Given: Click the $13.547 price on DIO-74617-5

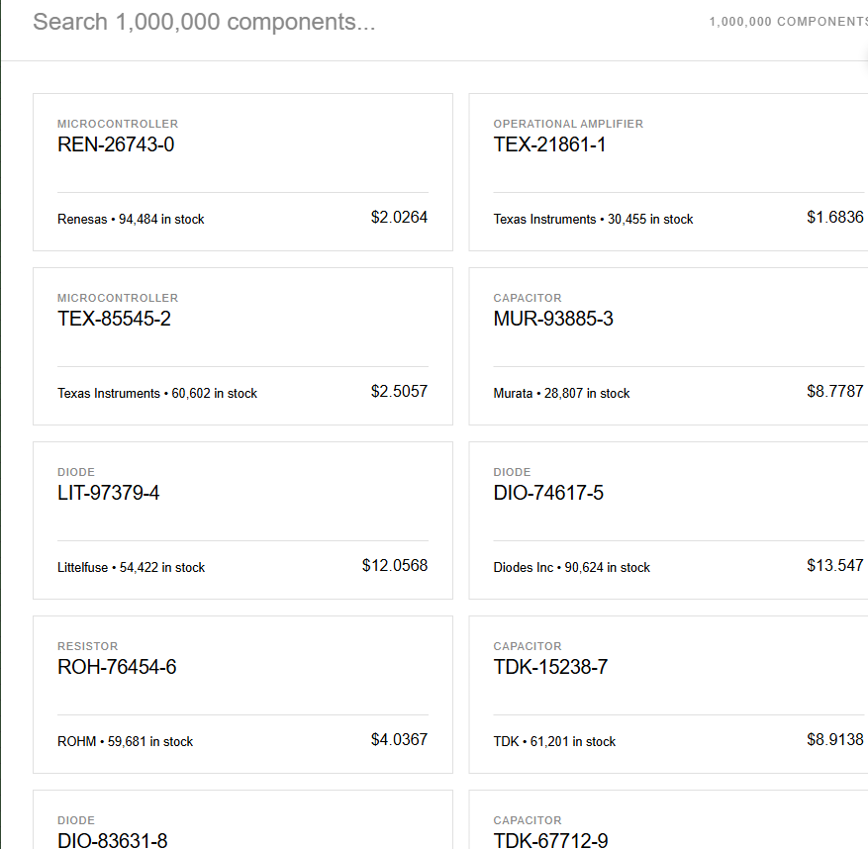Looking at the screenshot, I should (835, 565).
